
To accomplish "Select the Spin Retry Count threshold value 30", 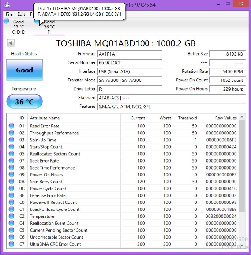I will coord(195,182).
